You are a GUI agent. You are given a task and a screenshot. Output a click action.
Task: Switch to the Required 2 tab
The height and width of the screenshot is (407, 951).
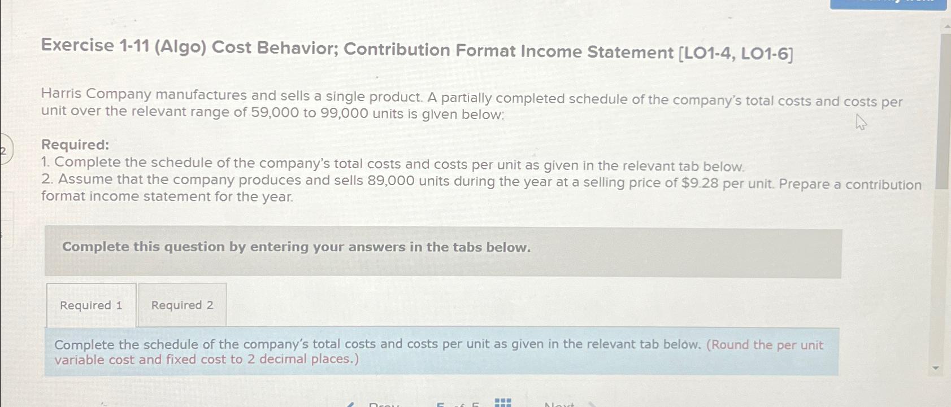click(x=182, y=305)
